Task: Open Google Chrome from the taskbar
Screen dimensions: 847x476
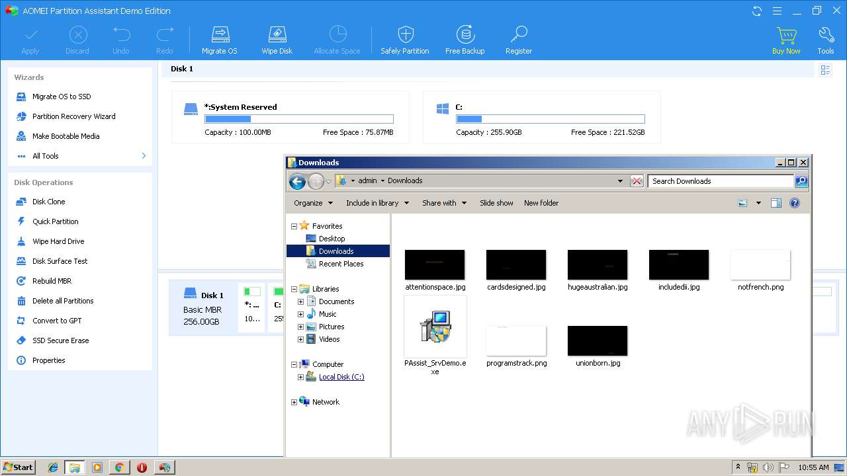Action: pos(119,467)
